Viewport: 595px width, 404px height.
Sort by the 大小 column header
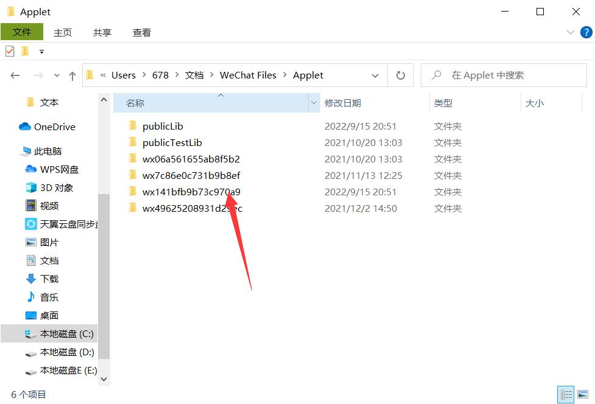(x=534, y=103)
